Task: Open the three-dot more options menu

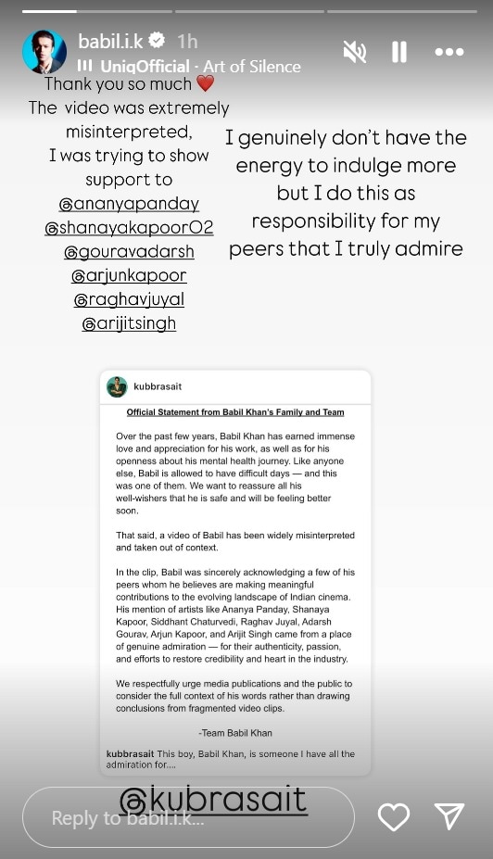Action: pos(449,52)
